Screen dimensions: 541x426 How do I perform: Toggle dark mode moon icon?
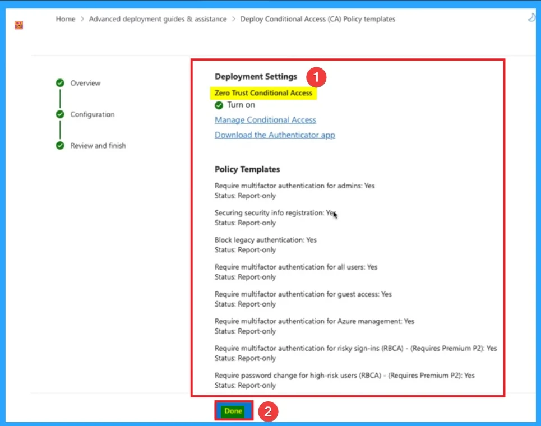pyautogui.click(x=532, y=17)
